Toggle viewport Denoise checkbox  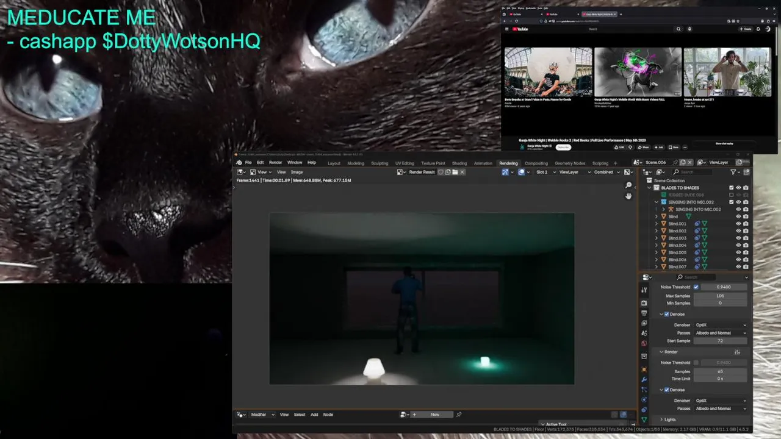click(666, 314)
